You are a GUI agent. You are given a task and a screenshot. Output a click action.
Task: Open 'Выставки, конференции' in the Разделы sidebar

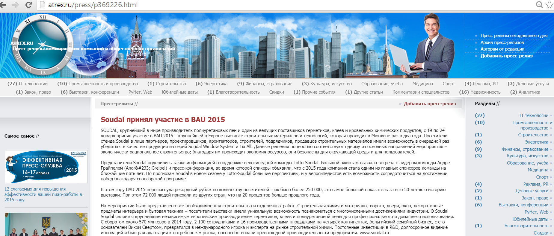pyautogui.click(x=523, y=205)
